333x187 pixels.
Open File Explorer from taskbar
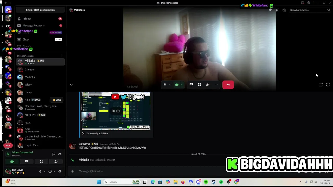pos(176,182)
